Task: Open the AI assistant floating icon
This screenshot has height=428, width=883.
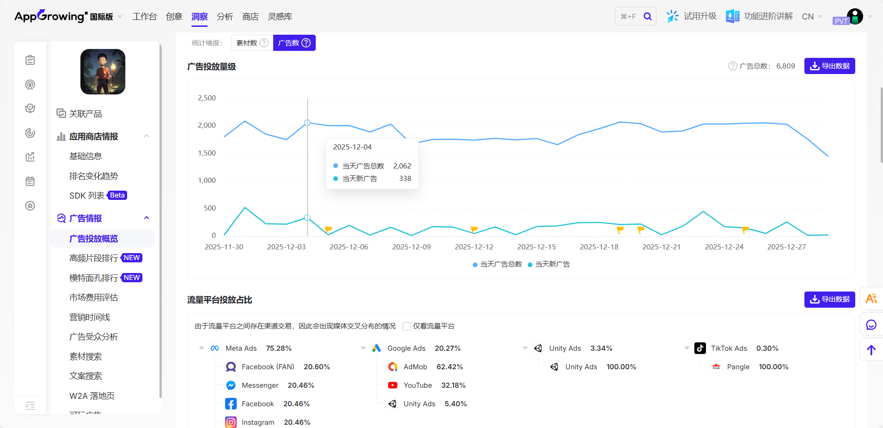Action: coord(871,299)
